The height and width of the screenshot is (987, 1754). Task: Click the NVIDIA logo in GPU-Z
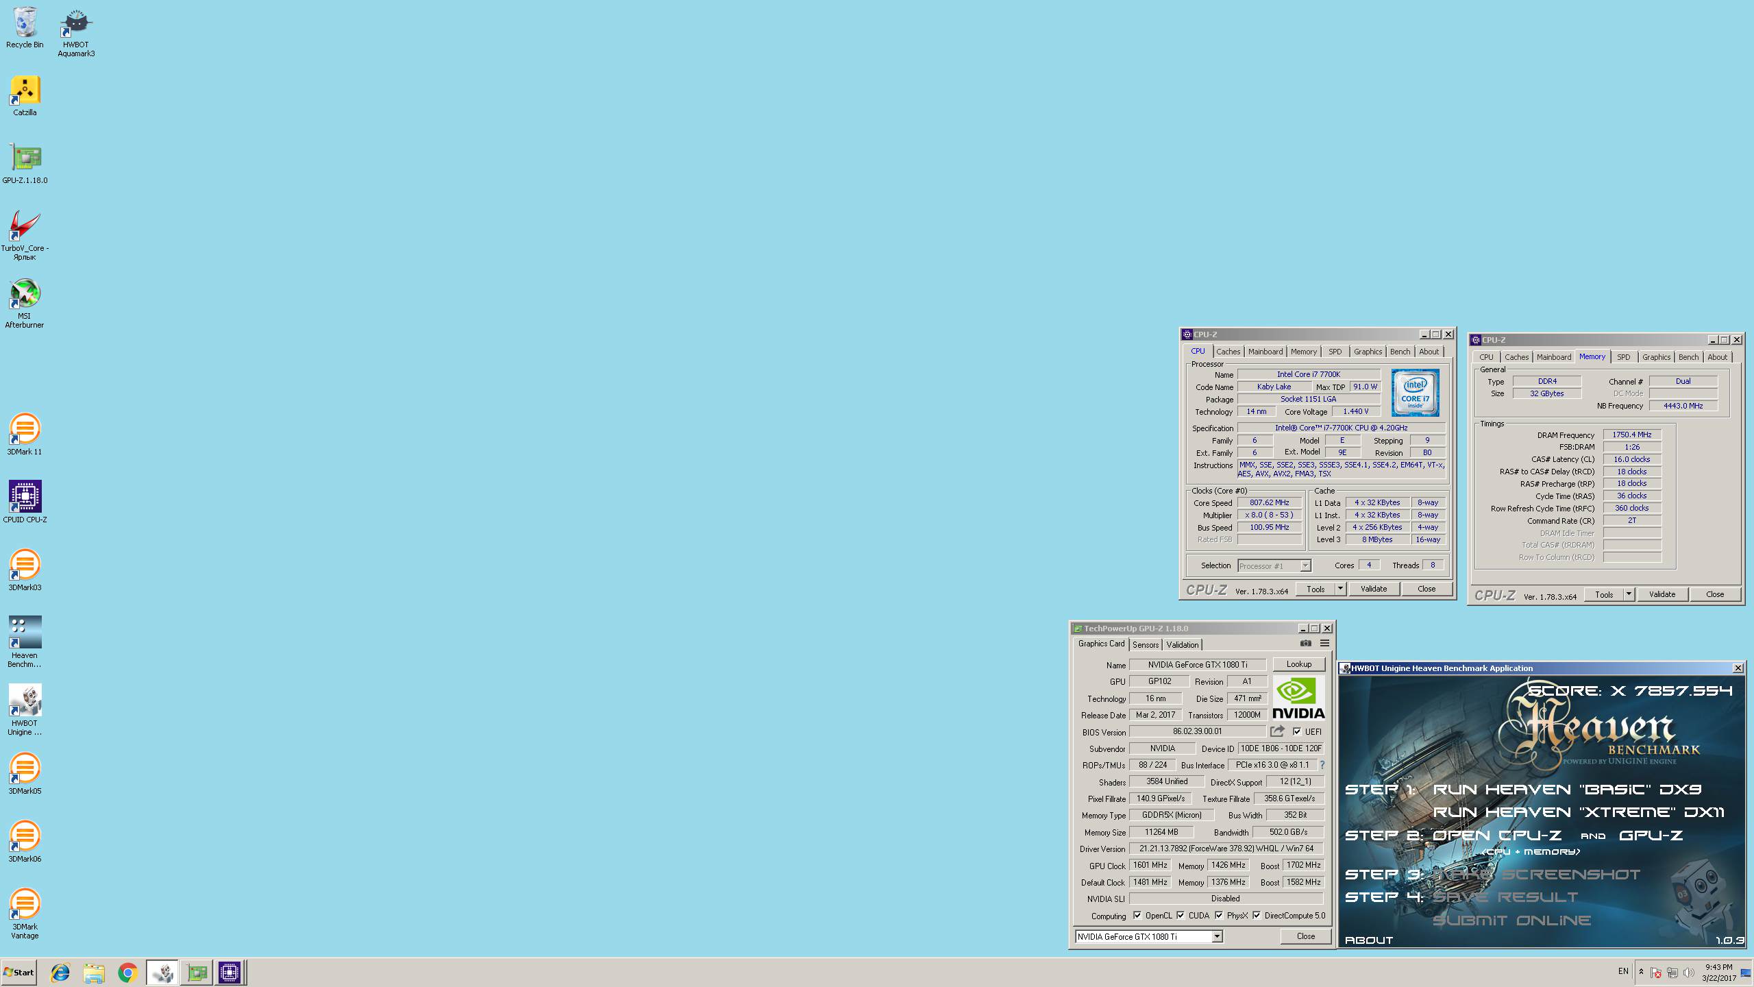1298,698
